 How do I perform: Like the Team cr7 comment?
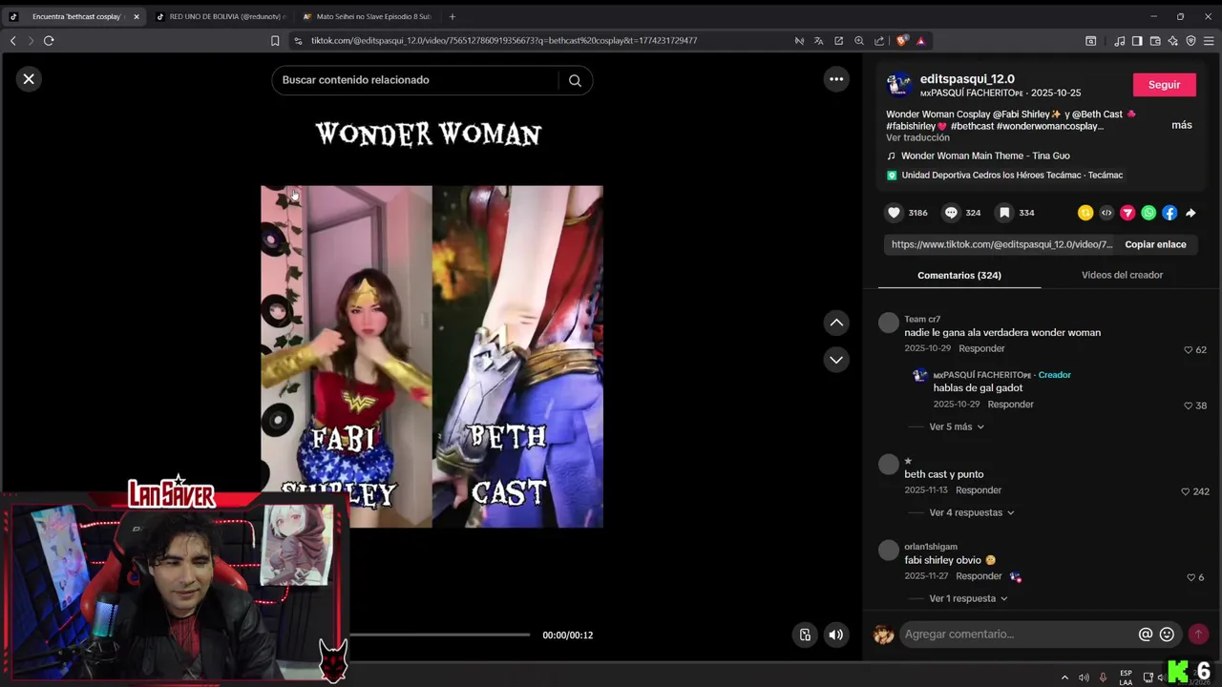[x=1189, y=350]
